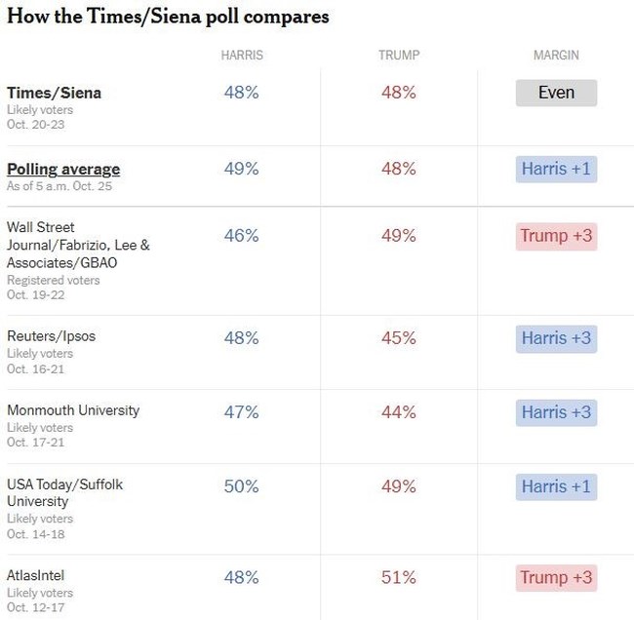Click Harris +1 badge in USA Today/Suffolk row
634x620 pixels.
point(556,486)
